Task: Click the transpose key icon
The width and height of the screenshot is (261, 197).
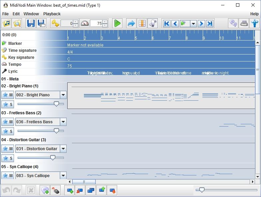Action: 55,23
